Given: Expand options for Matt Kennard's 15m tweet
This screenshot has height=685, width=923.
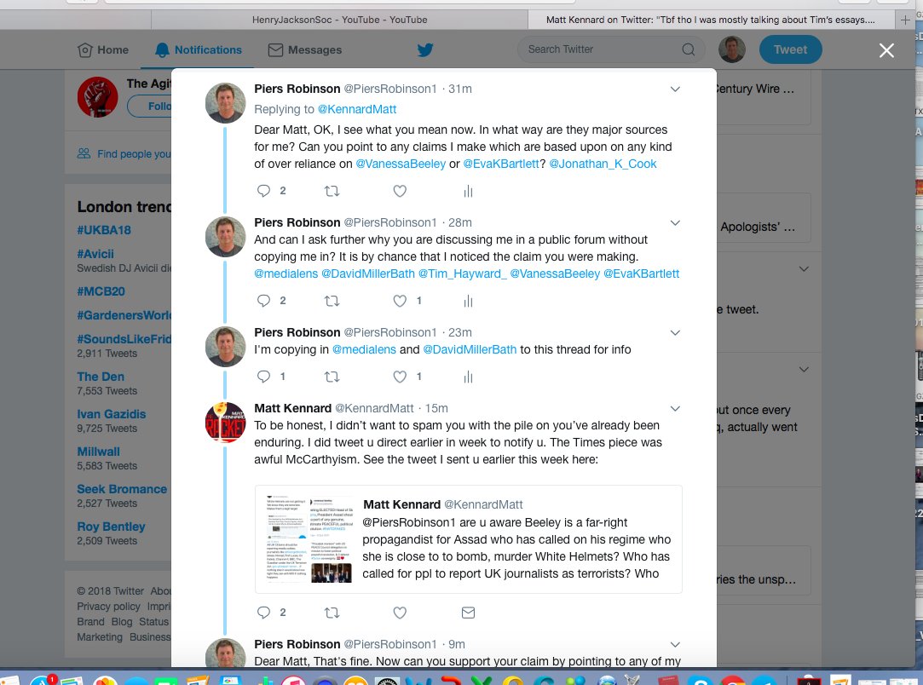Looking at the screenshot, I should point(675,409).
